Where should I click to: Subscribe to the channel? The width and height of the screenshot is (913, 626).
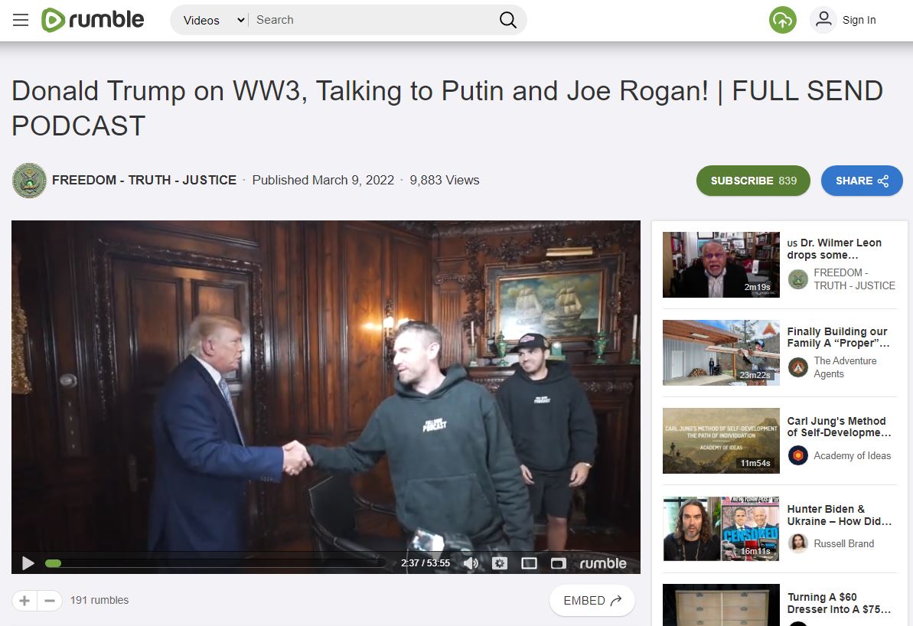[x=753, y=181]
